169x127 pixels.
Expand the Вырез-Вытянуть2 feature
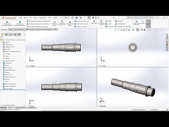click(x=1, y=77)
